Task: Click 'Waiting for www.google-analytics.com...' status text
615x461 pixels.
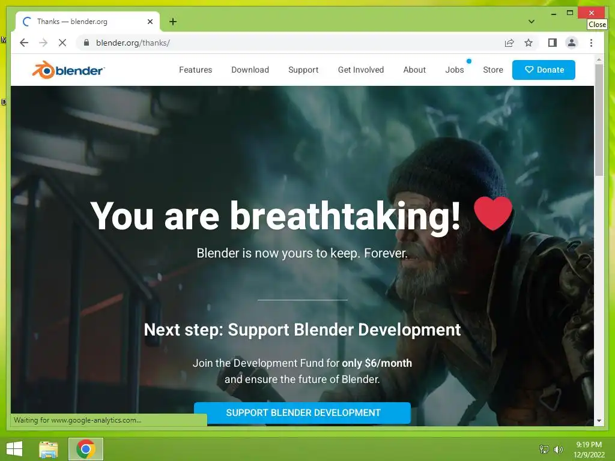Action: point(77,420)
